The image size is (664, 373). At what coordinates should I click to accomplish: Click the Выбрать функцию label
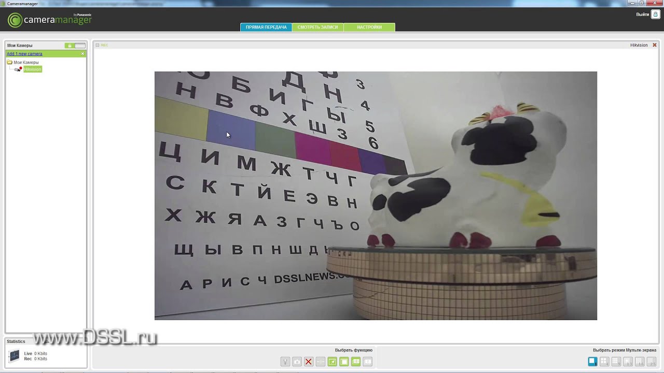[354, 350]
